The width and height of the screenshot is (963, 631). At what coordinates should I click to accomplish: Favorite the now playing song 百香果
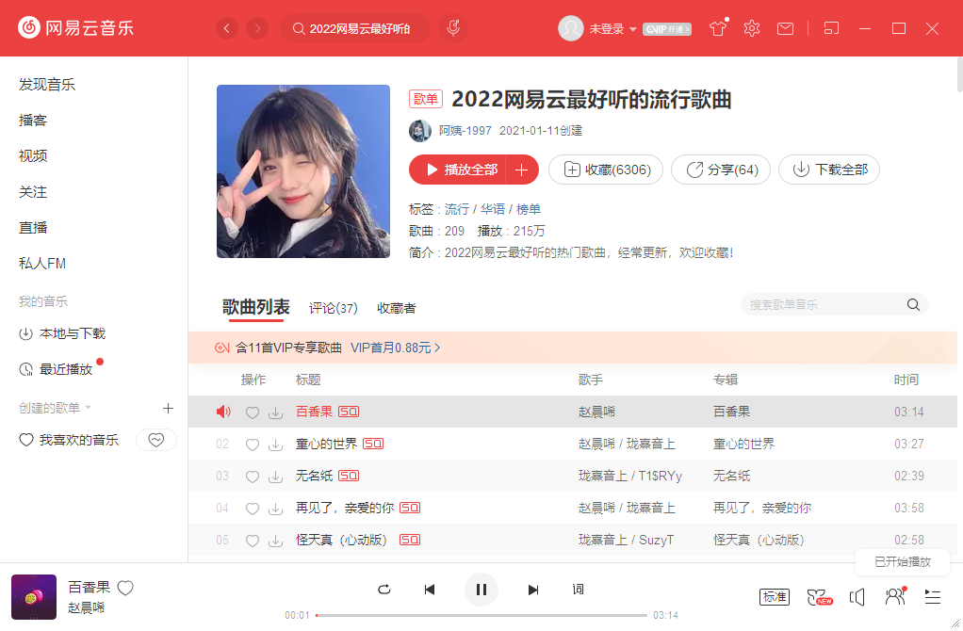point(125,588)
